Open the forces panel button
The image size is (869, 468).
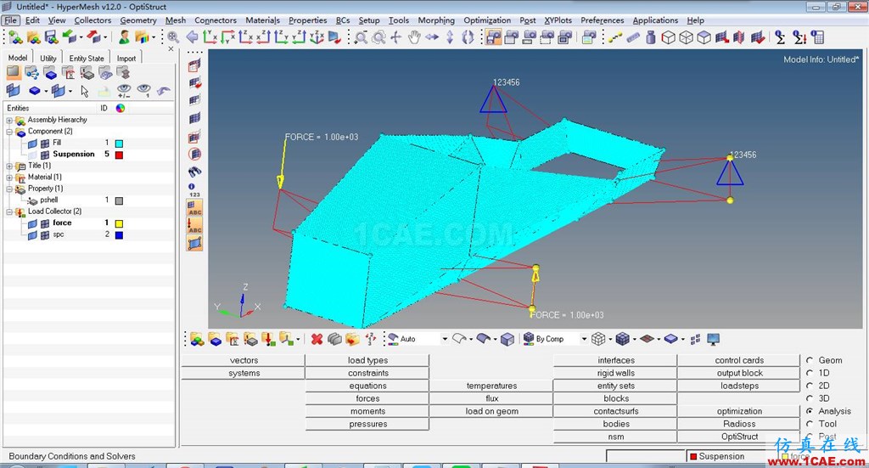[367, 398]
